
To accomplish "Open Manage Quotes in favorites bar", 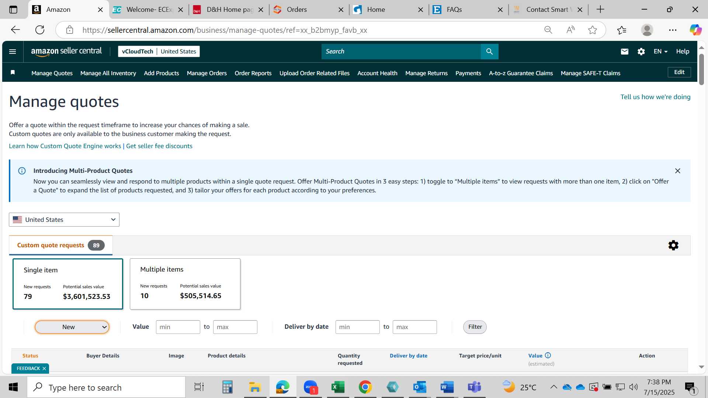I will click(x=52, y=73).
